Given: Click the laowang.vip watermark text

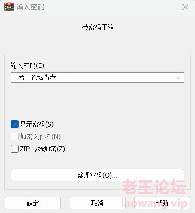Looking at the screenshot, I should (154, 204).
